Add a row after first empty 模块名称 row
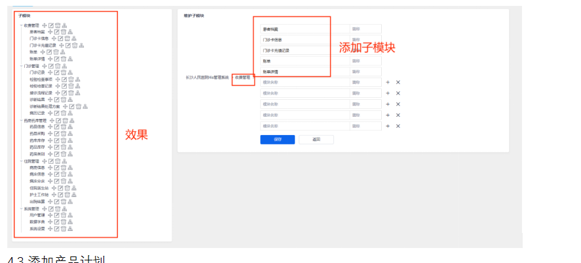 point(388,82)
